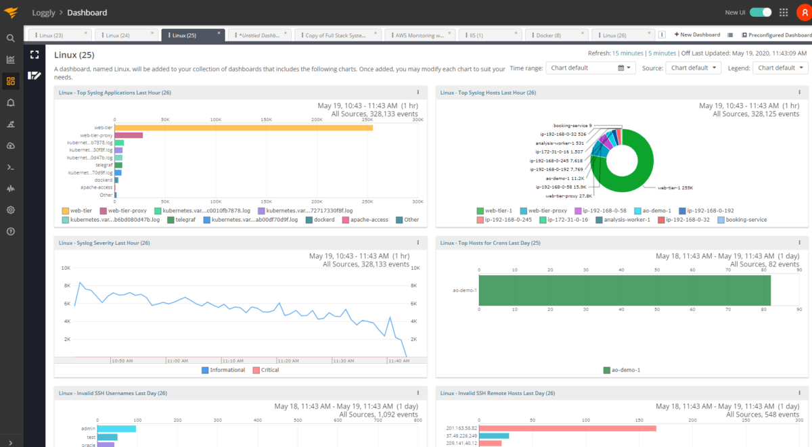Click the fullscreen expand icon near dashboard title
812x447 pixels.
click(x=34, y=54)
